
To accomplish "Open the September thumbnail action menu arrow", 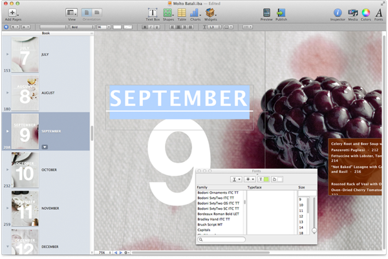I will [45, 147].
